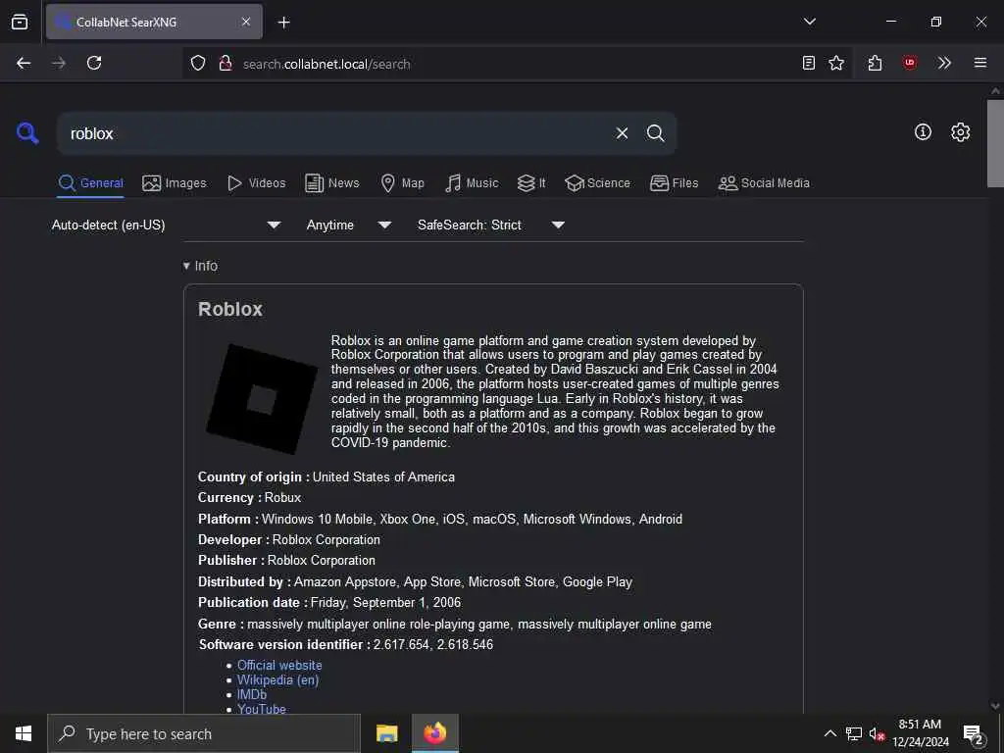Open network status tray icon
The width and height of the screenshot is (1004, 753).
click(x=854, y=733)
